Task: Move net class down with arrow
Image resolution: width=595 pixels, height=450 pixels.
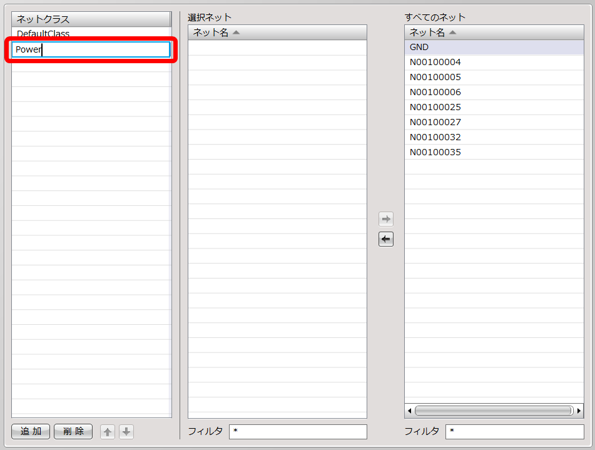Action: [126, 432]
